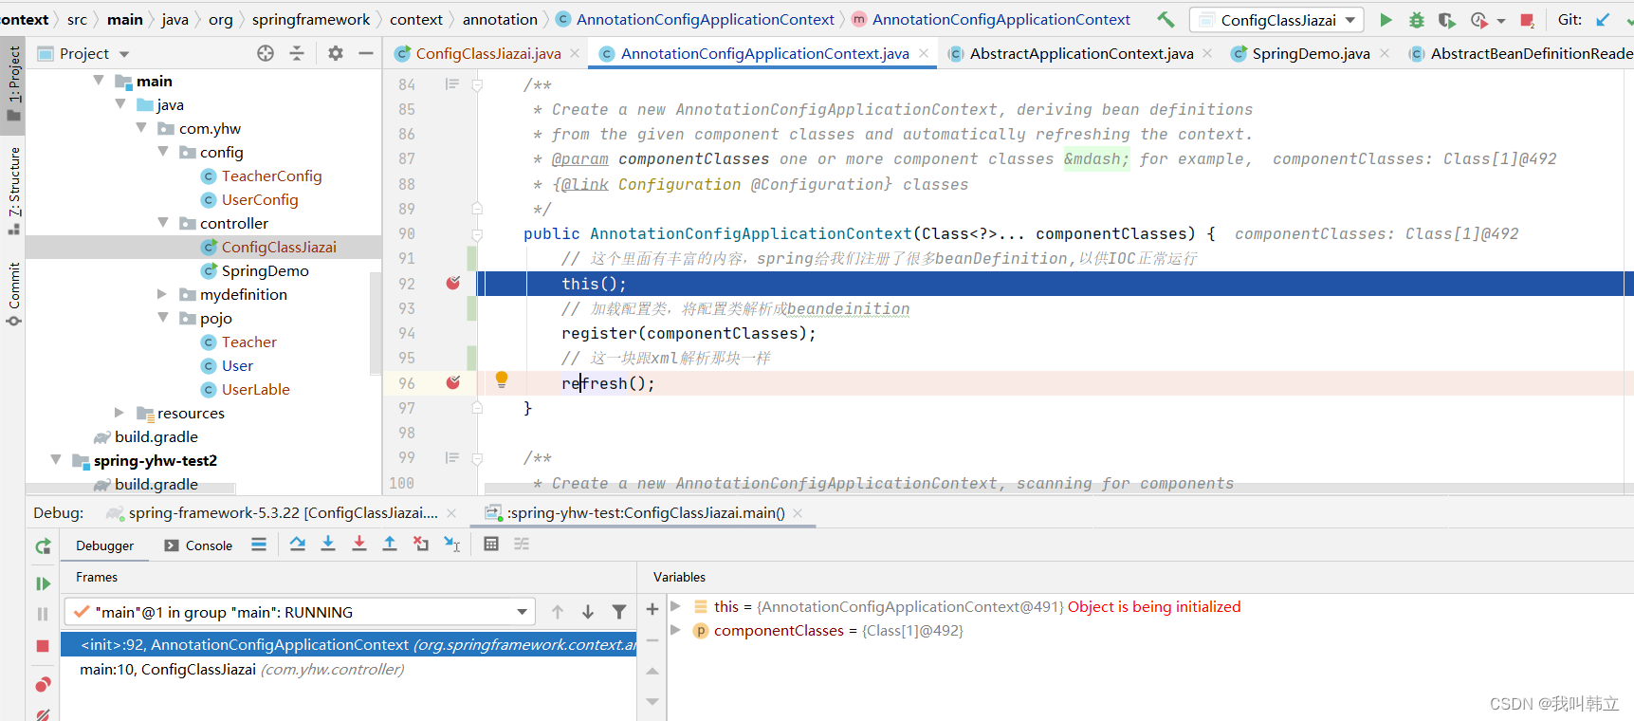
Task: Open the ConfigClassJiazai run configuration dropdown
Action: 1276,20
